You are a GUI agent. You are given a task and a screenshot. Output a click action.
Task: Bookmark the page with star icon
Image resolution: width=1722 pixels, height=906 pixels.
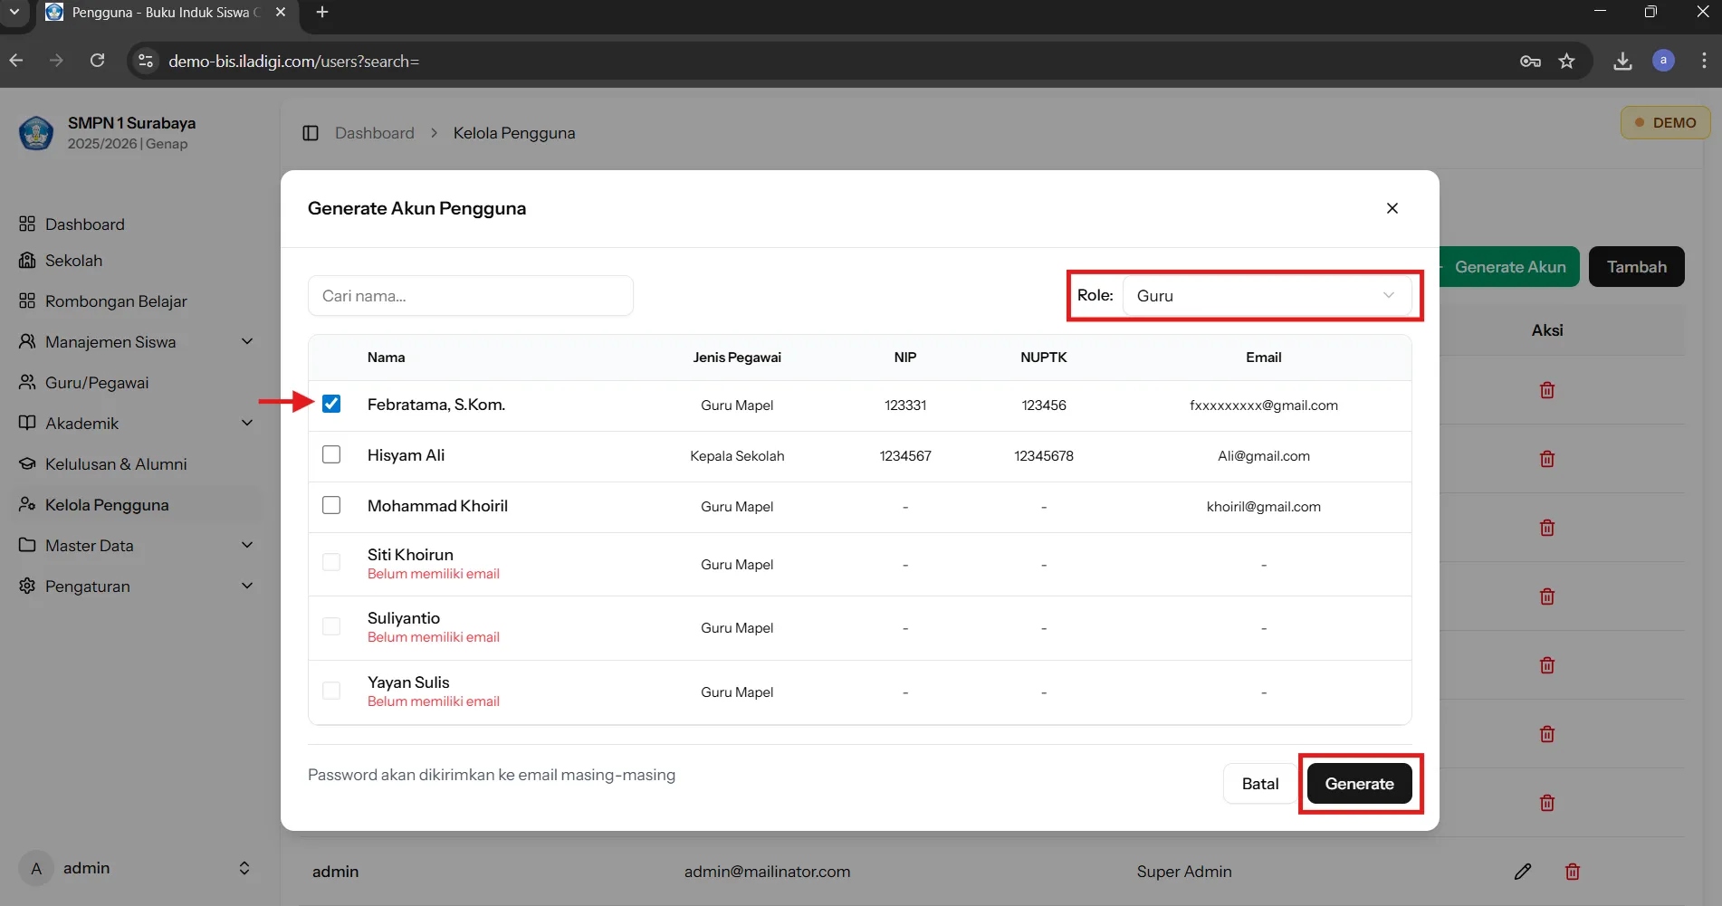[x=1567, y=61]
